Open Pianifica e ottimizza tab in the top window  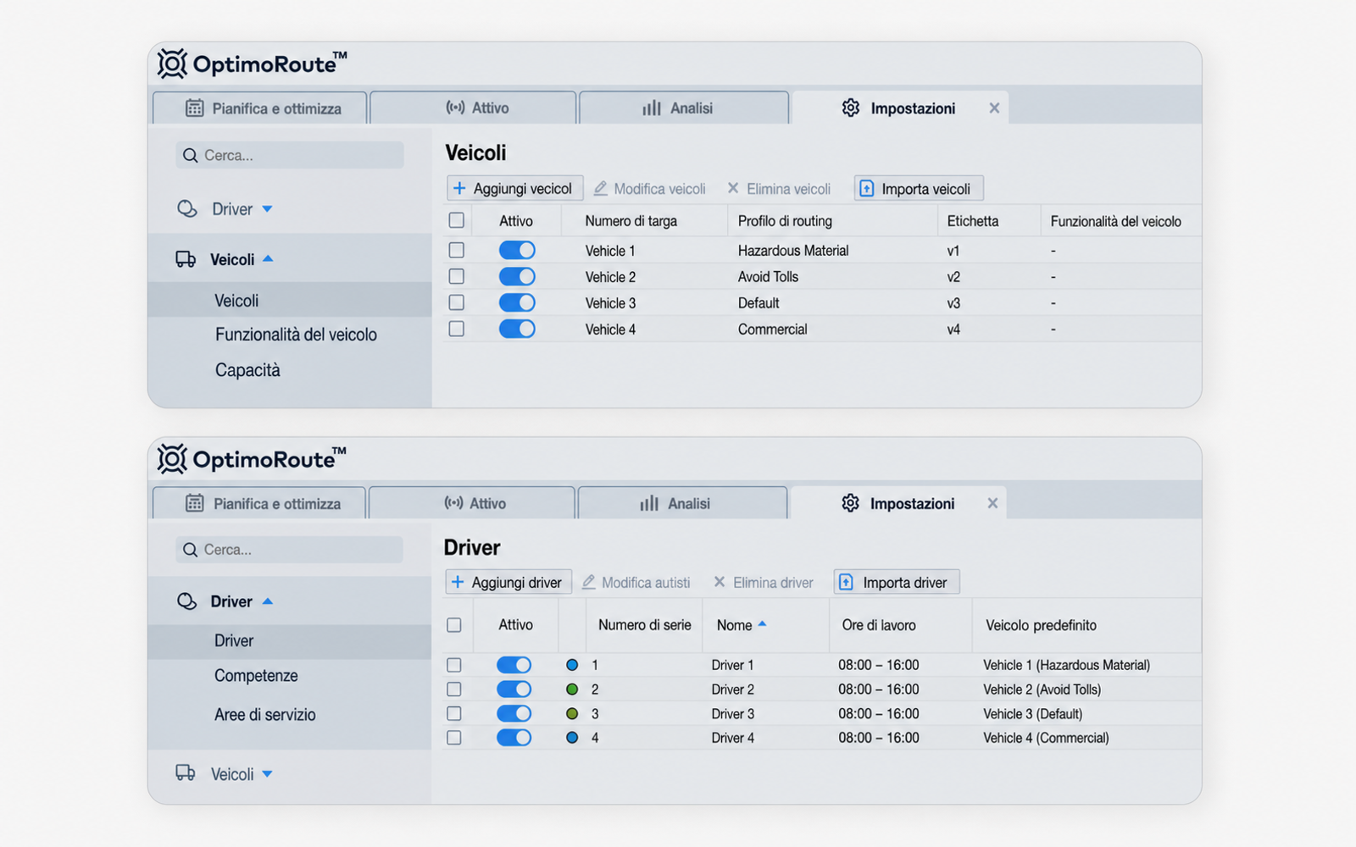(x=259, y=108)
